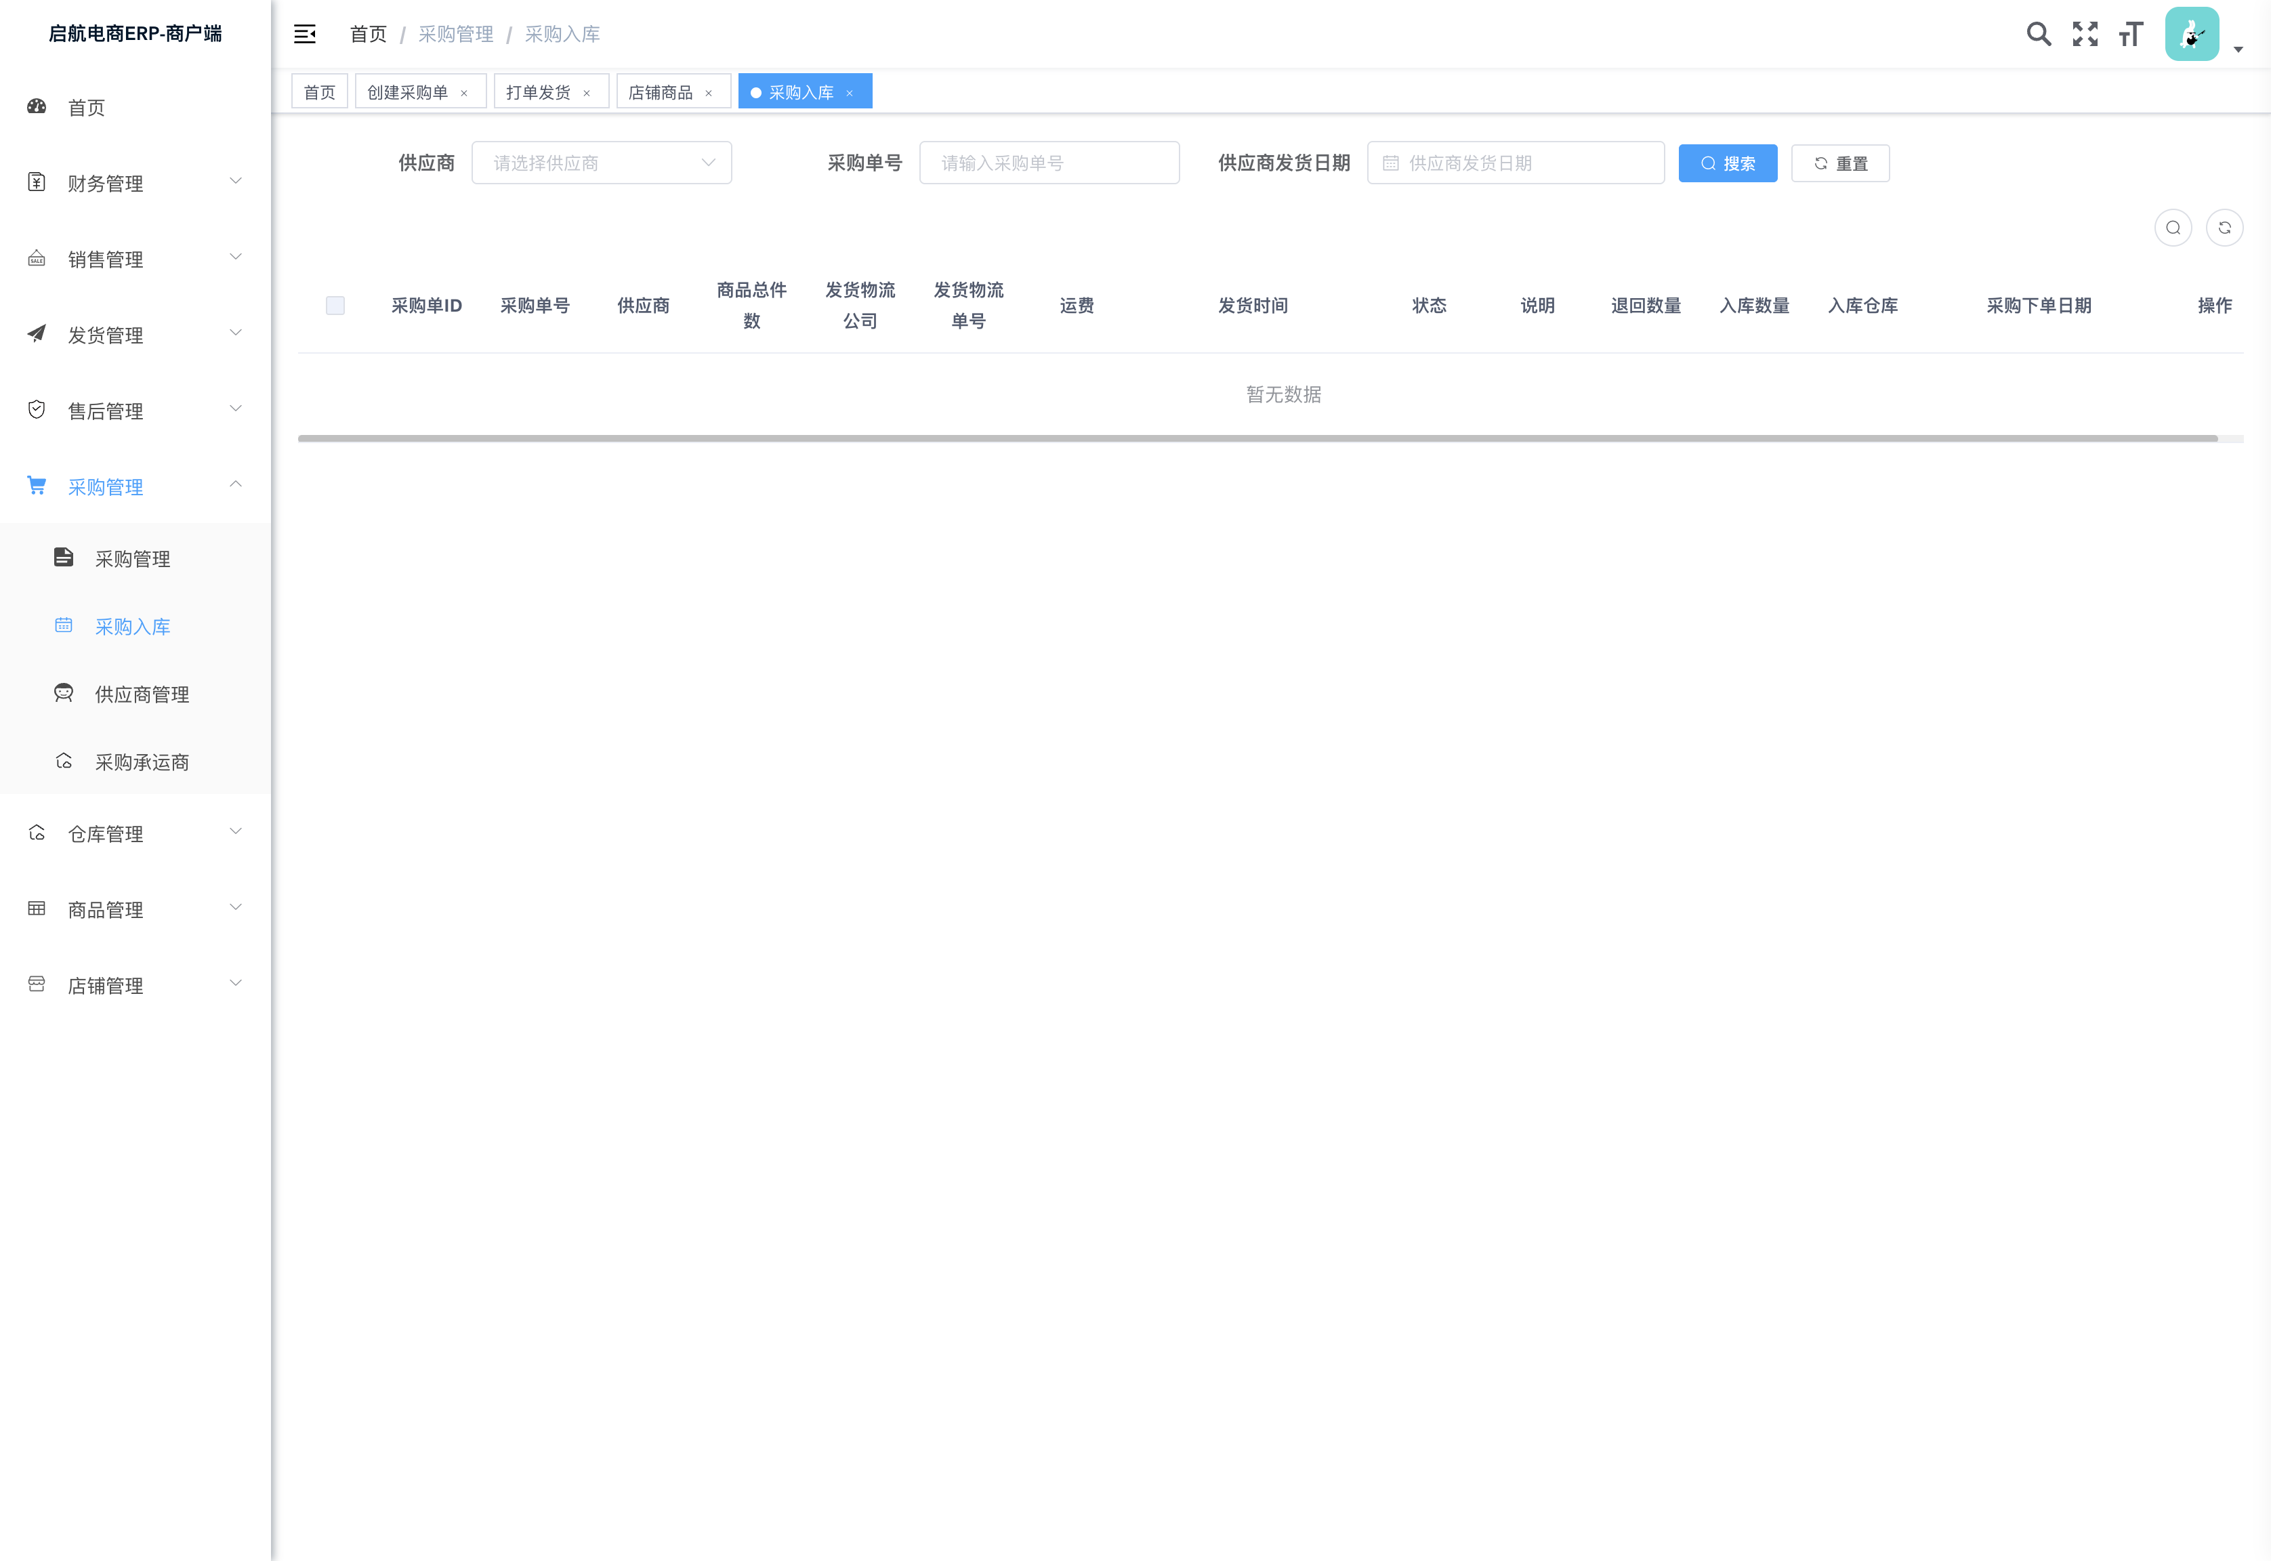Collapse sidebar with the hamburger icon
This screenshot has height=1561, width=2271.
(x=305, y=35)
